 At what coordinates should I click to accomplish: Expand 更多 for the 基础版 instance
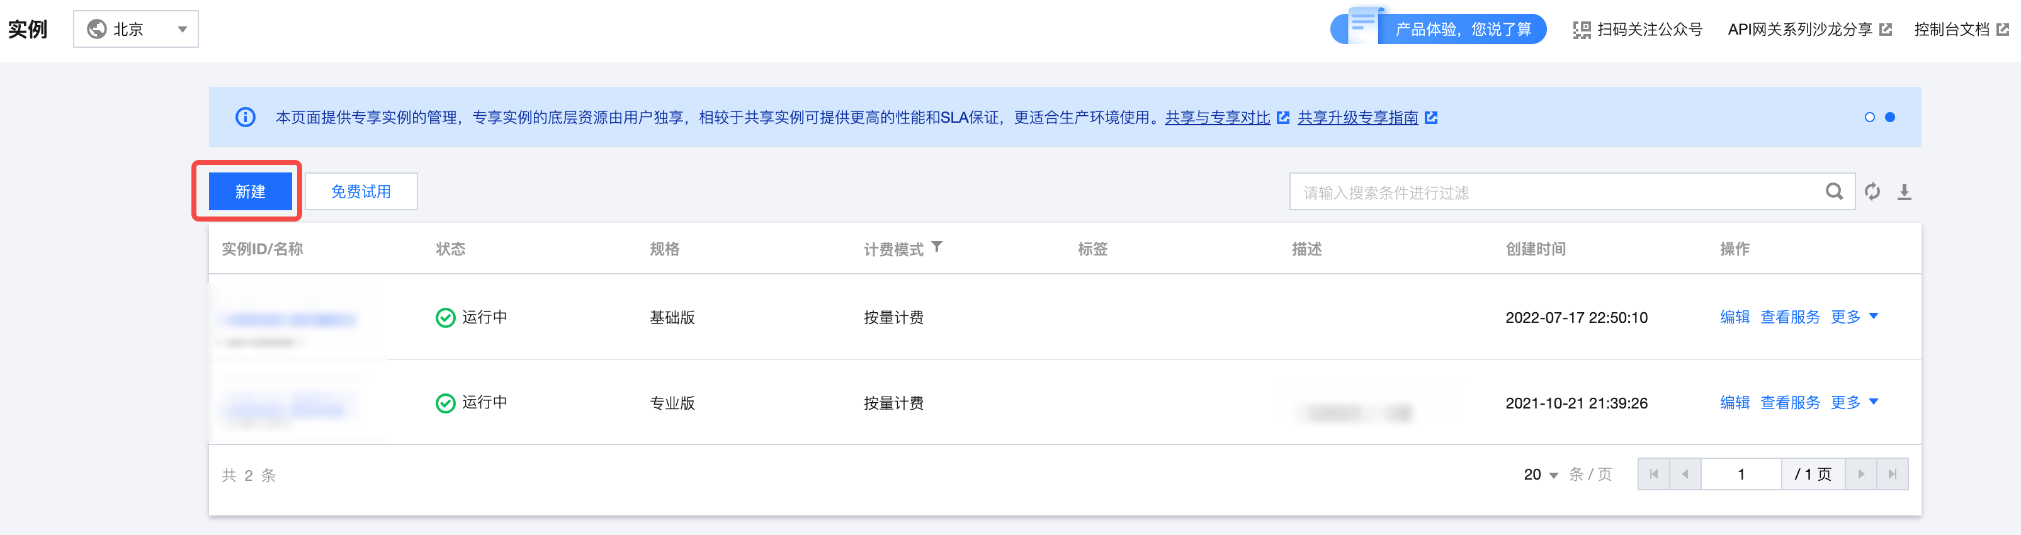1855,317
